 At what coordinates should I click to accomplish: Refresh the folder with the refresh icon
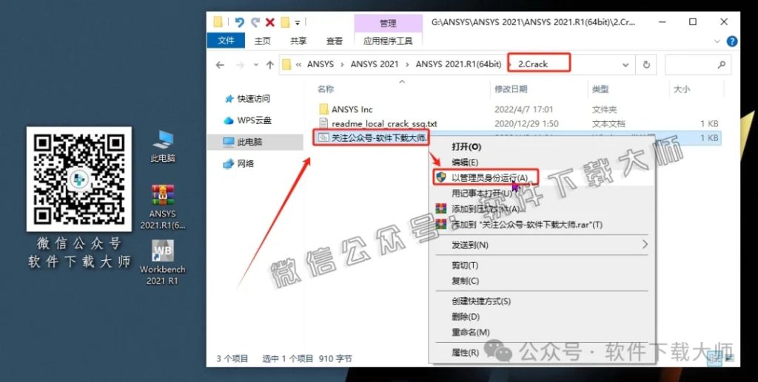[x=646, y=64]
